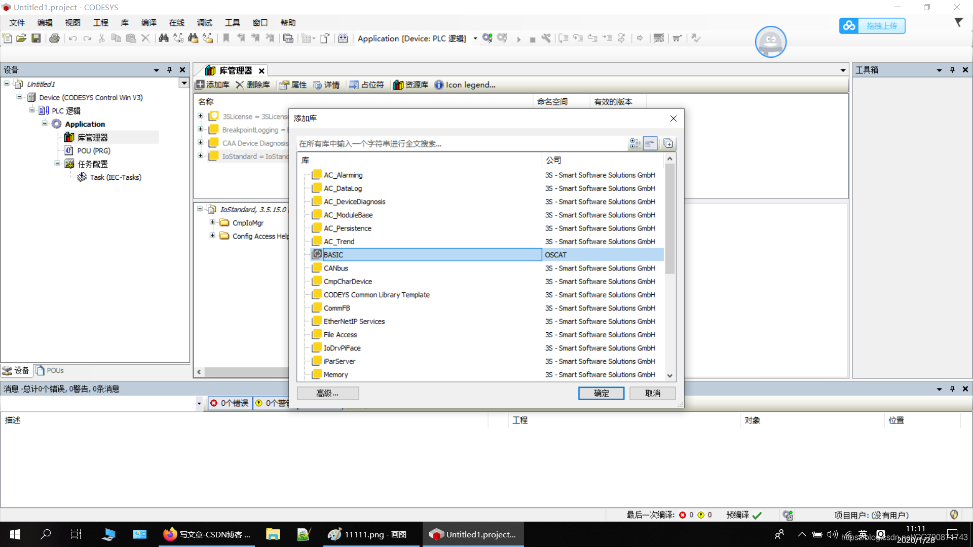This screenshot has height=547, width=973.
Task: Undo the last action in toolbar
Action: 73,38
